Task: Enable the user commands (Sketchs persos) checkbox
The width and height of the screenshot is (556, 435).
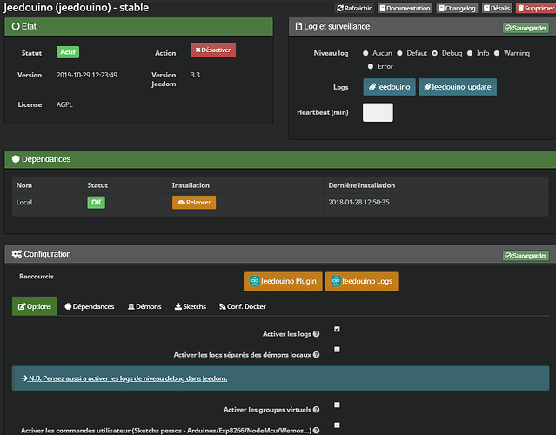Action: click(337, 425)
